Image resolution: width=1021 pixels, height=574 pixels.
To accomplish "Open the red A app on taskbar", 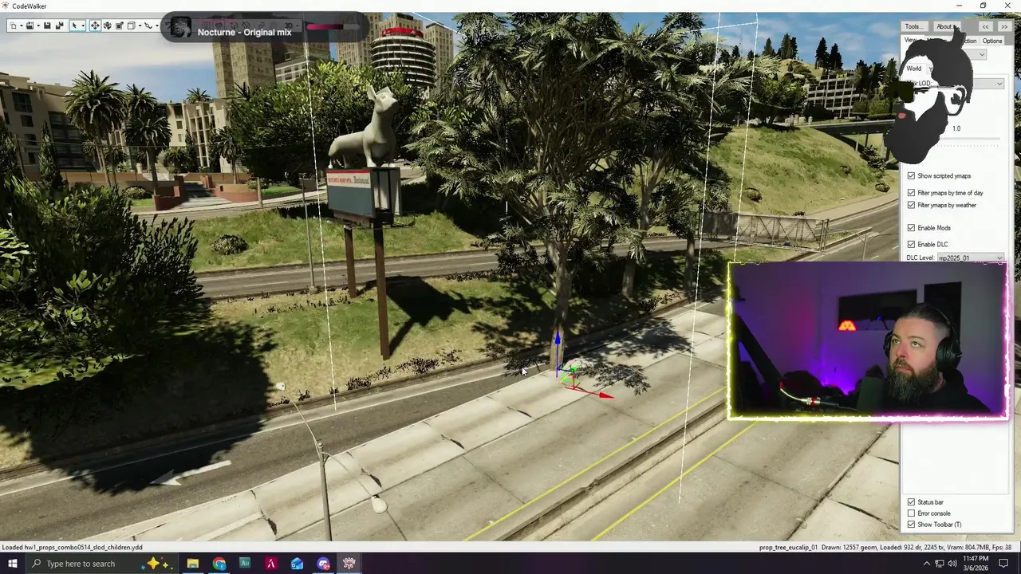I will [x=271, y=564].
